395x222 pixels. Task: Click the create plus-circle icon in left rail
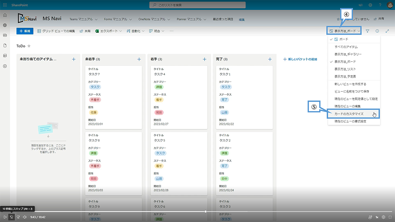tap(5, 66)
